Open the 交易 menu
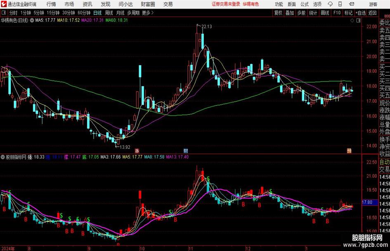 pyautogui.click(x=168, y=4)
